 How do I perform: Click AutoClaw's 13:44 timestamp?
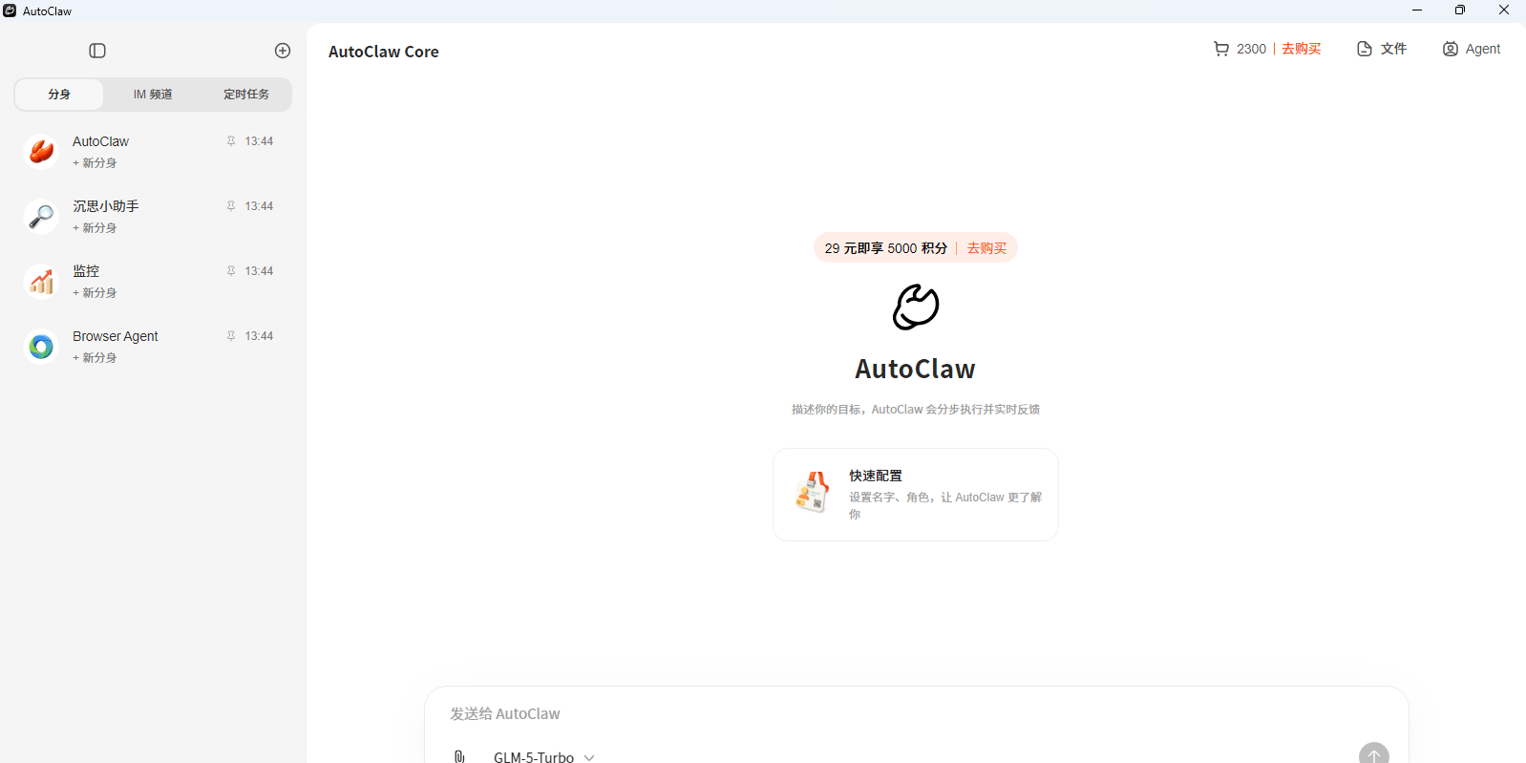click(x=259, y=141)
